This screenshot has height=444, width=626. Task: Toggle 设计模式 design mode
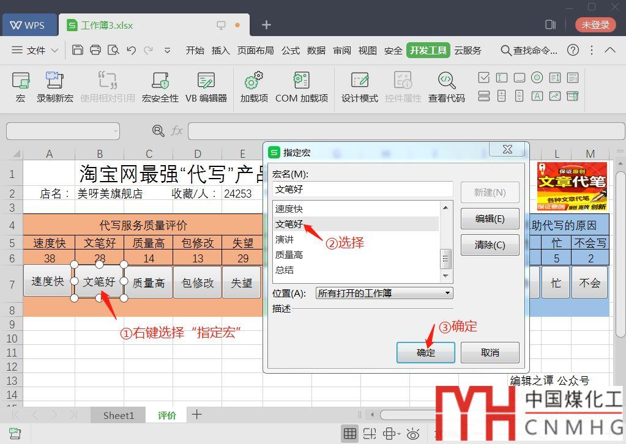[359, 87]
